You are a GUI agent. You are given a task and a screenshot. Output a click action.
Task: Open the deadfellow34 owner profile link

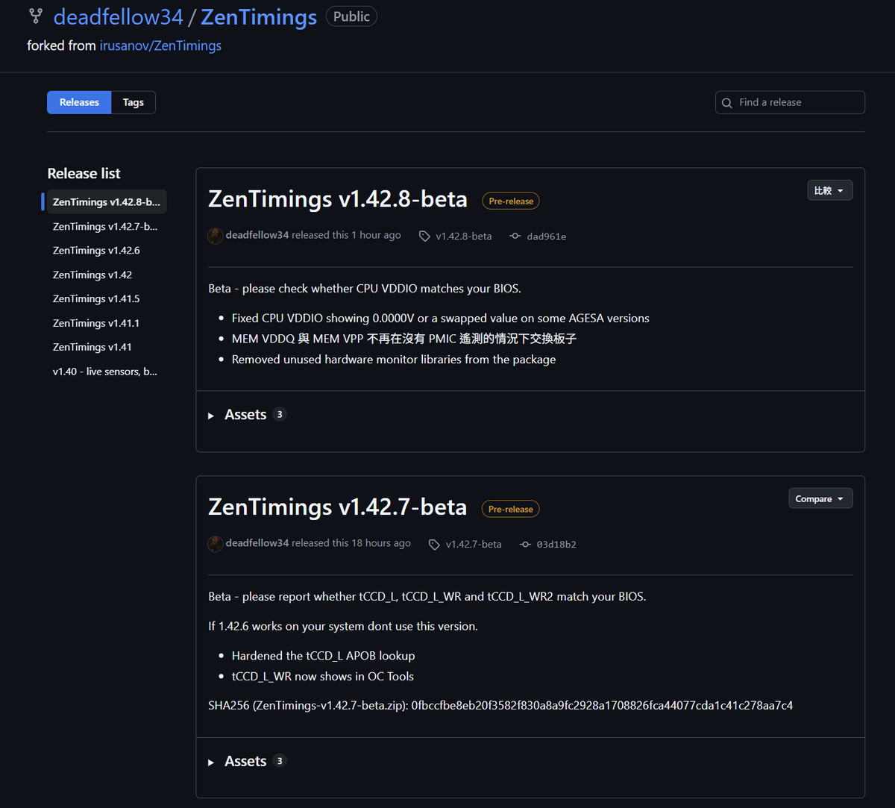[x=118, y=16]
